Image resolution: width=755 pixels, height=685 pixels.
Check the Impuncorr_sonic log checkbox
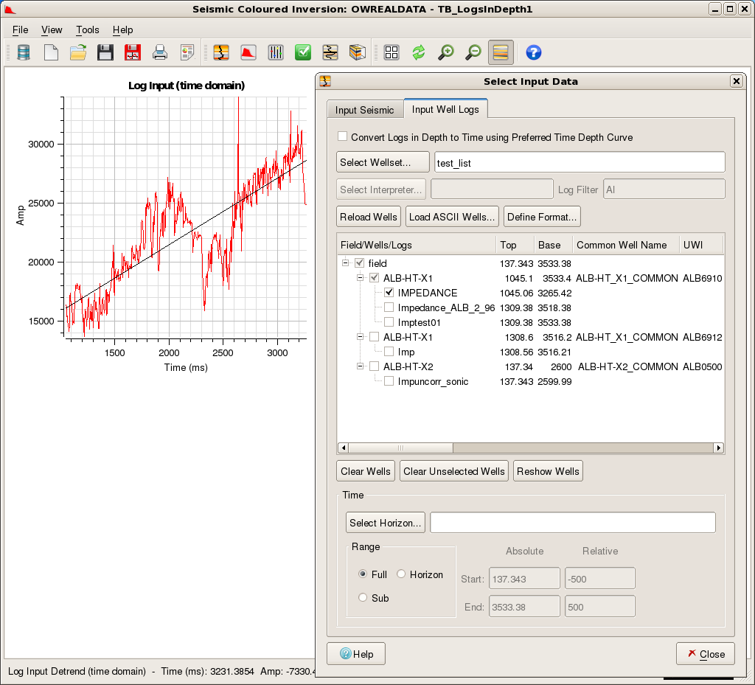pos(389,380)
